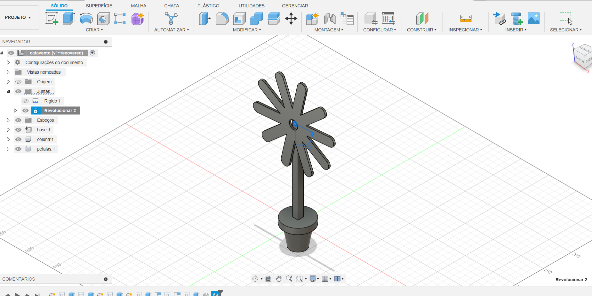Select the Fillet tool icon
The image size is (592, 296).
click(x=222, y=19)
